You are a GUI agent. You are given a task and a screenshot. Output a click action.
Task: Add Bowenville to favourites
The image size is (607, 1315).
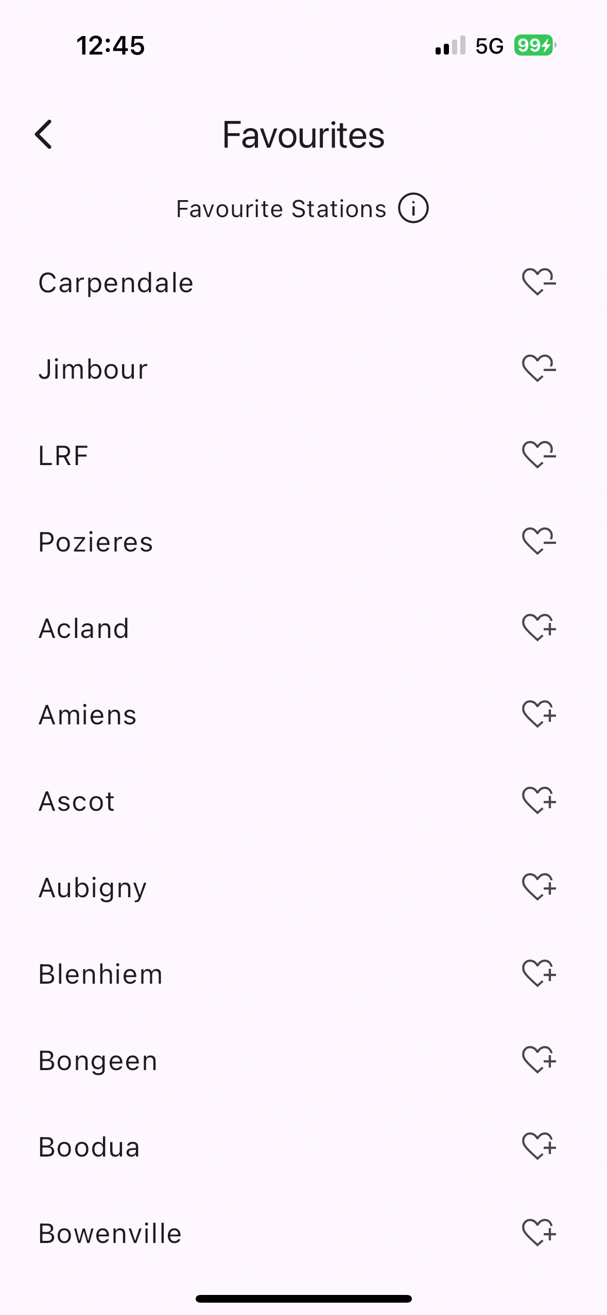tap(539, 1233)
